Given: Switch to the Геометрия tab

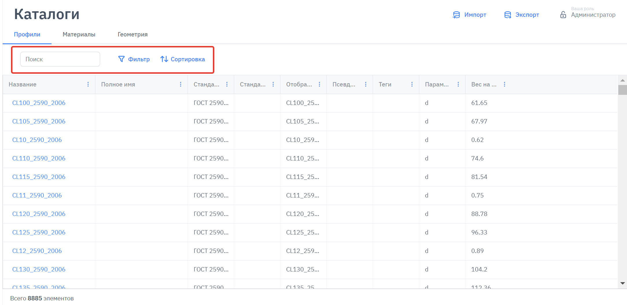Looking at the screenshot, I should click(x=132, y=34).
